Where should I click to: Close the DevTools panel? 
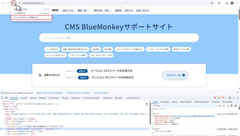point(238,98)
